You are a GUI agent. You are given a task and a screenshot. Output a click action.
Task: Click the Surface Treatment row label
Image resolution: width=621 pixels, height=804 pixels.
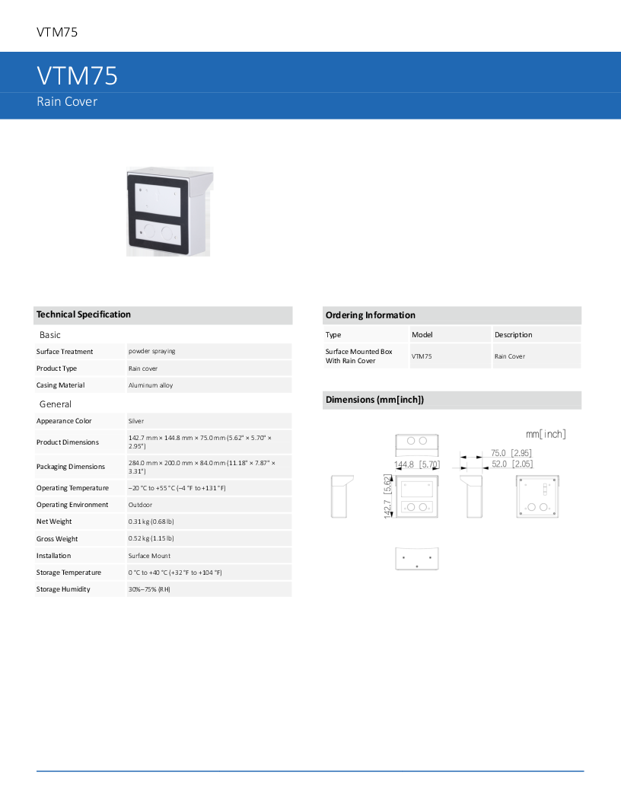[x=65, y=352]
